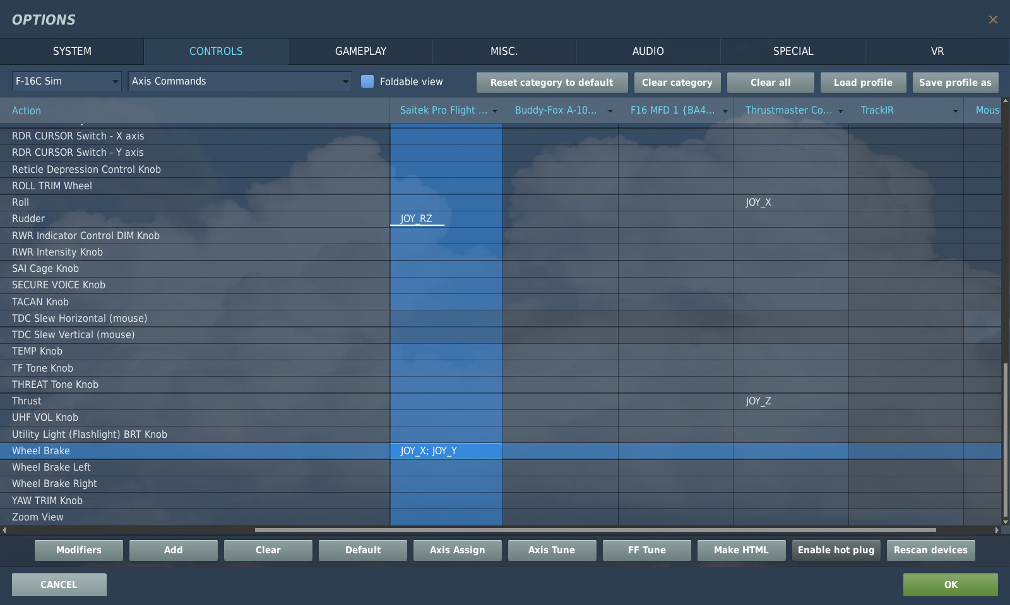Viewport: 1010px width, 605px height.
Task: Click the bottom Clear button
Action: (268, 550)
